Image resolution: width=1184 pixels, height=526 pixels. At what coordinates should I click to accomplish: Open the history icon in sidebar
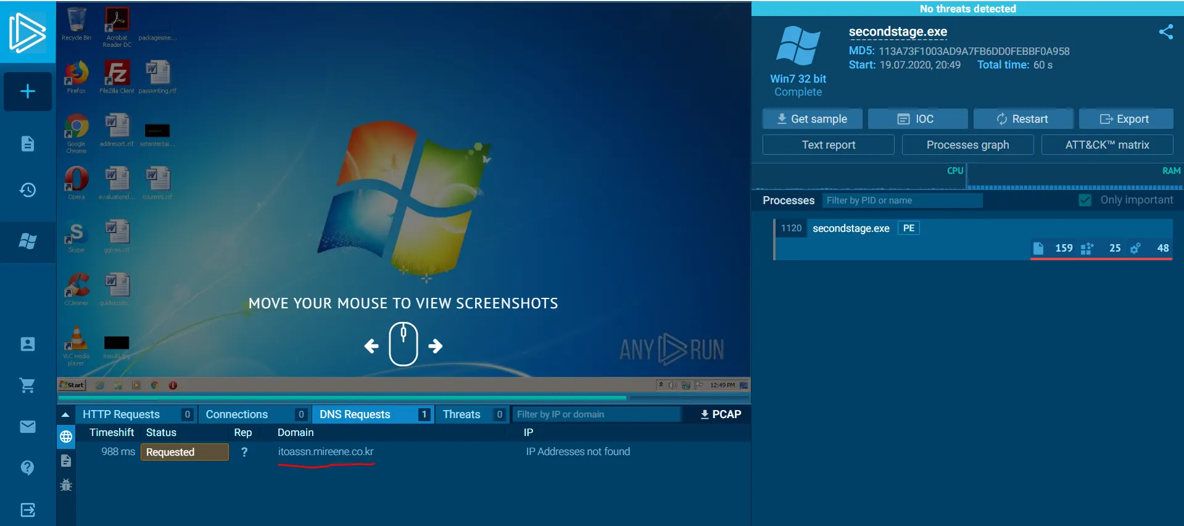tap(28, 190)
